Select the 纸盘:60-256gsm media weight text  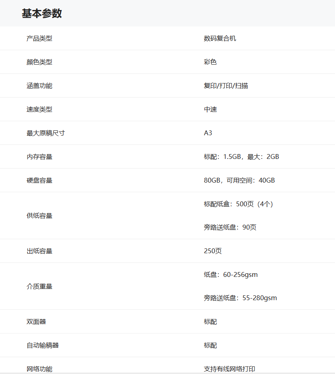pos(231,275)
